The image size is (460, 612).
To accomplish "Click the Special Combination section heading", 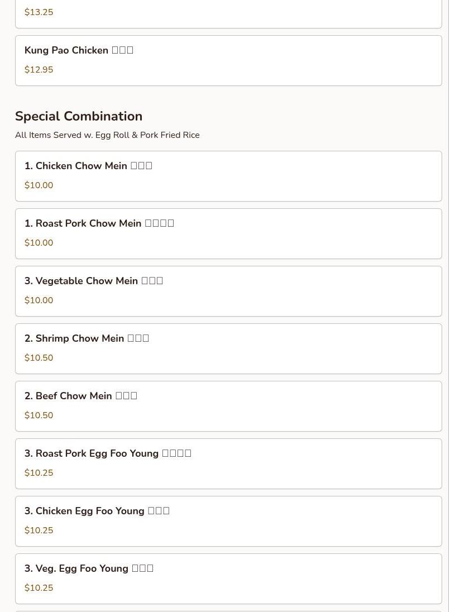I will (79, 116).
